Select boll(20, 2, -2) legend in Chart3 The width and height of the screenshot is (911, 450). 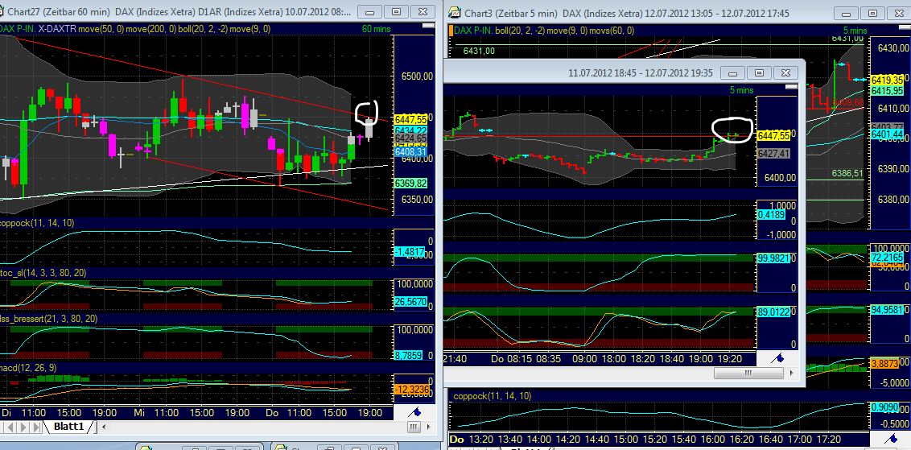[x=519, y=31]
